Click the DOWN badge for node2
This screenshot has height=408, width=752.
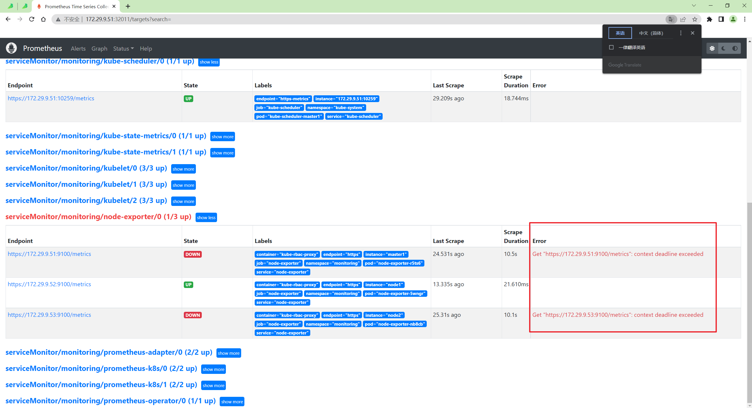[x=193, y=315]
